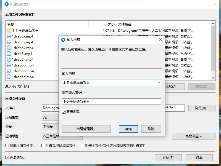
Task: Click the 1drab6q.mp4 file icon
Action: coord(9,77)
